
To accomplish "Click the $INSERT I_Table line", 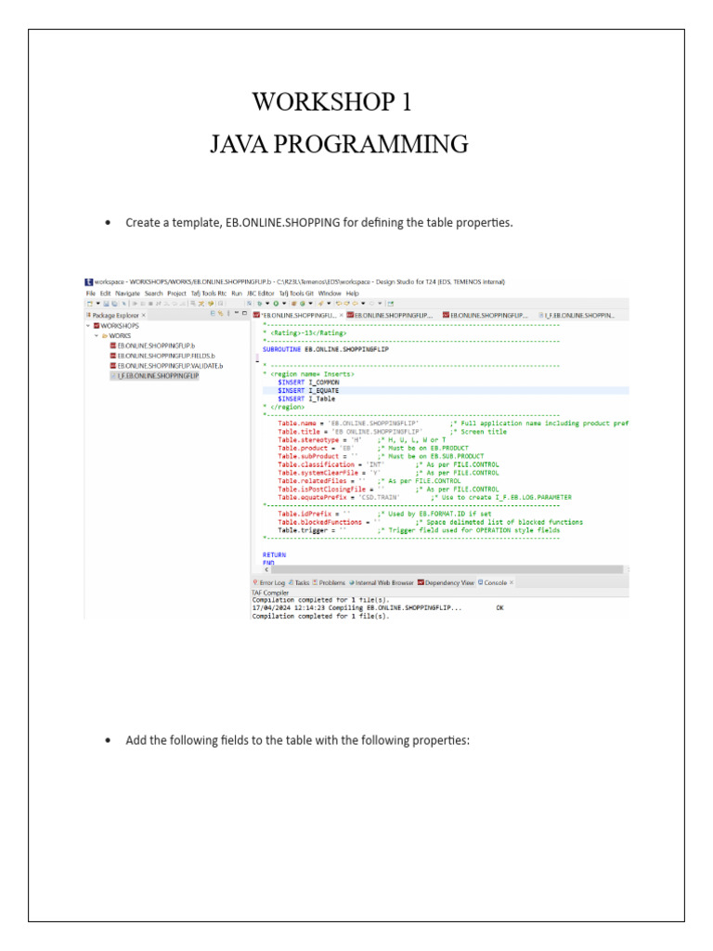I will tap(306, 399).
